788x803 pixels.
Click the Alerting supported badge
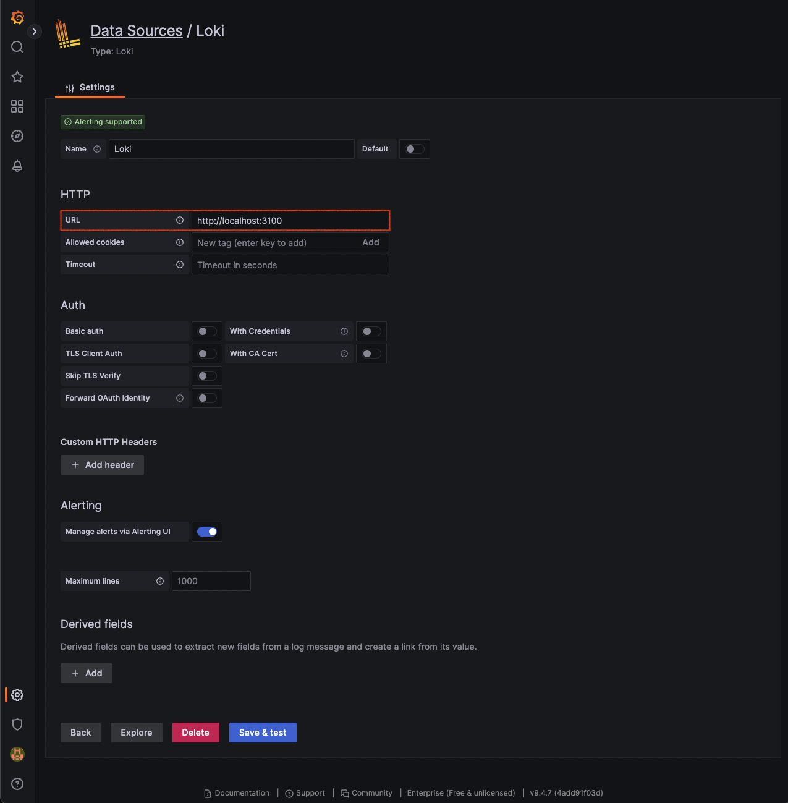pos(103,122)
